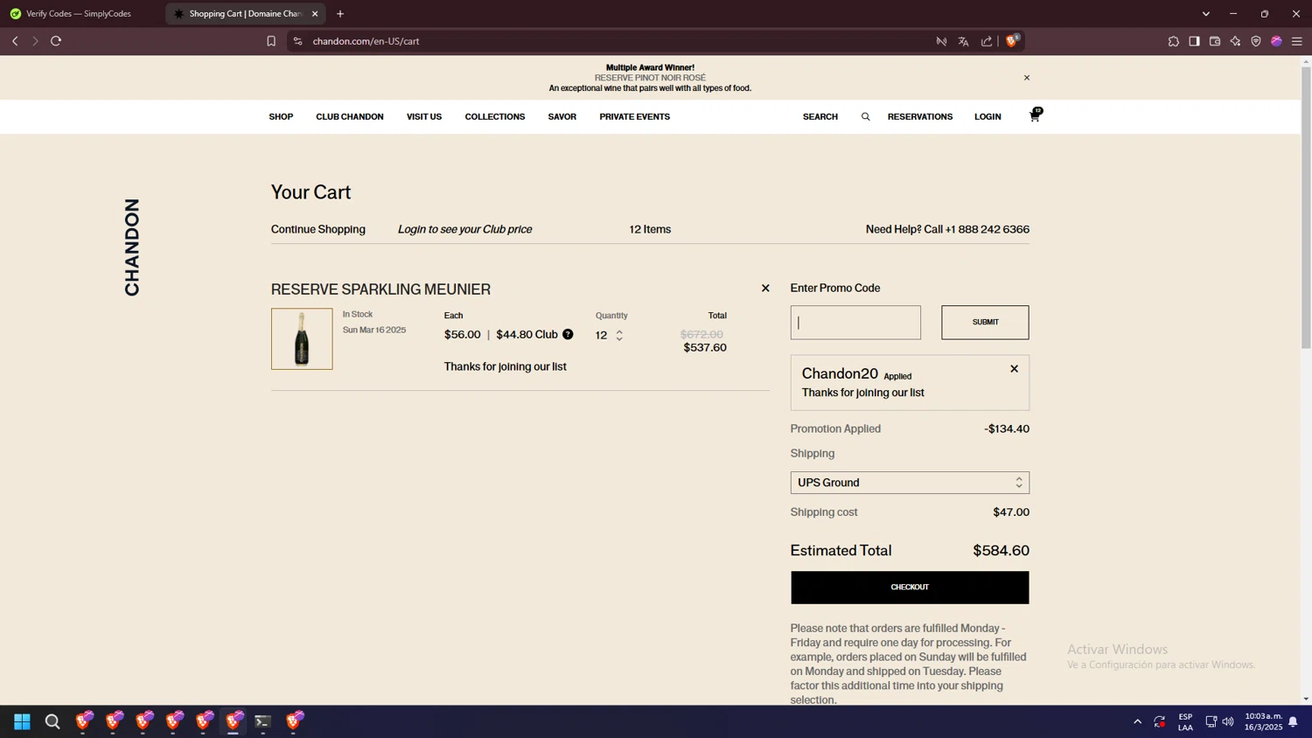
Task: Reload the page
Action: [56, 41]
